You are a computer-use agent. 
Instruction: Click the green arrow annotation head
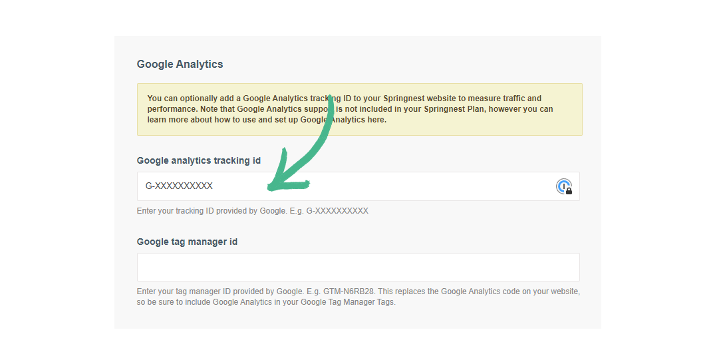pos(278,182)
